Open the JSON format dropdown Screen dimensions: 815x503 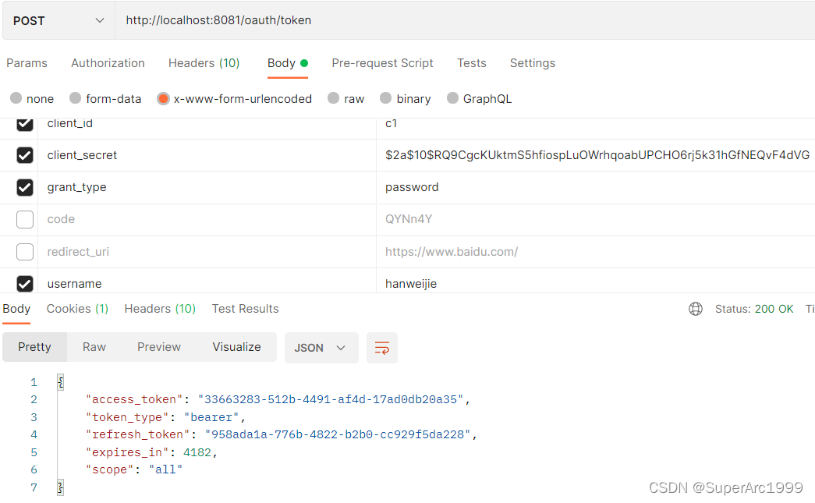321,348
